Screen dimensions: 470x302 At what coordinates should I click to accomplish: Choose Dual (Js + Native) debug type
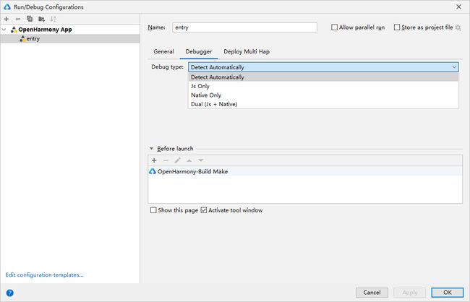click(x=323, y=104)
